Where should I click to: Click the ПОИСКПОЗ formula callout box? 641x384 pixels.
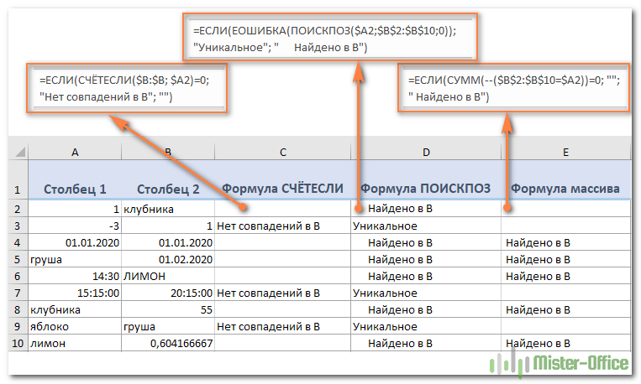pos(330,37)
